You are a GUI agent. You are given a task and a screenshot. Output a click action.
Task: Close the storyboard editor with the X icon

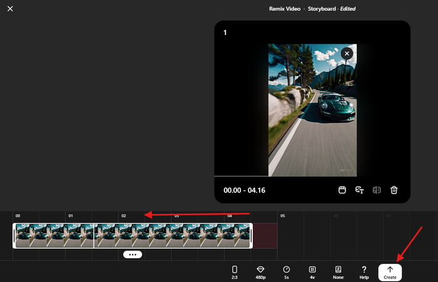point(10,9)
